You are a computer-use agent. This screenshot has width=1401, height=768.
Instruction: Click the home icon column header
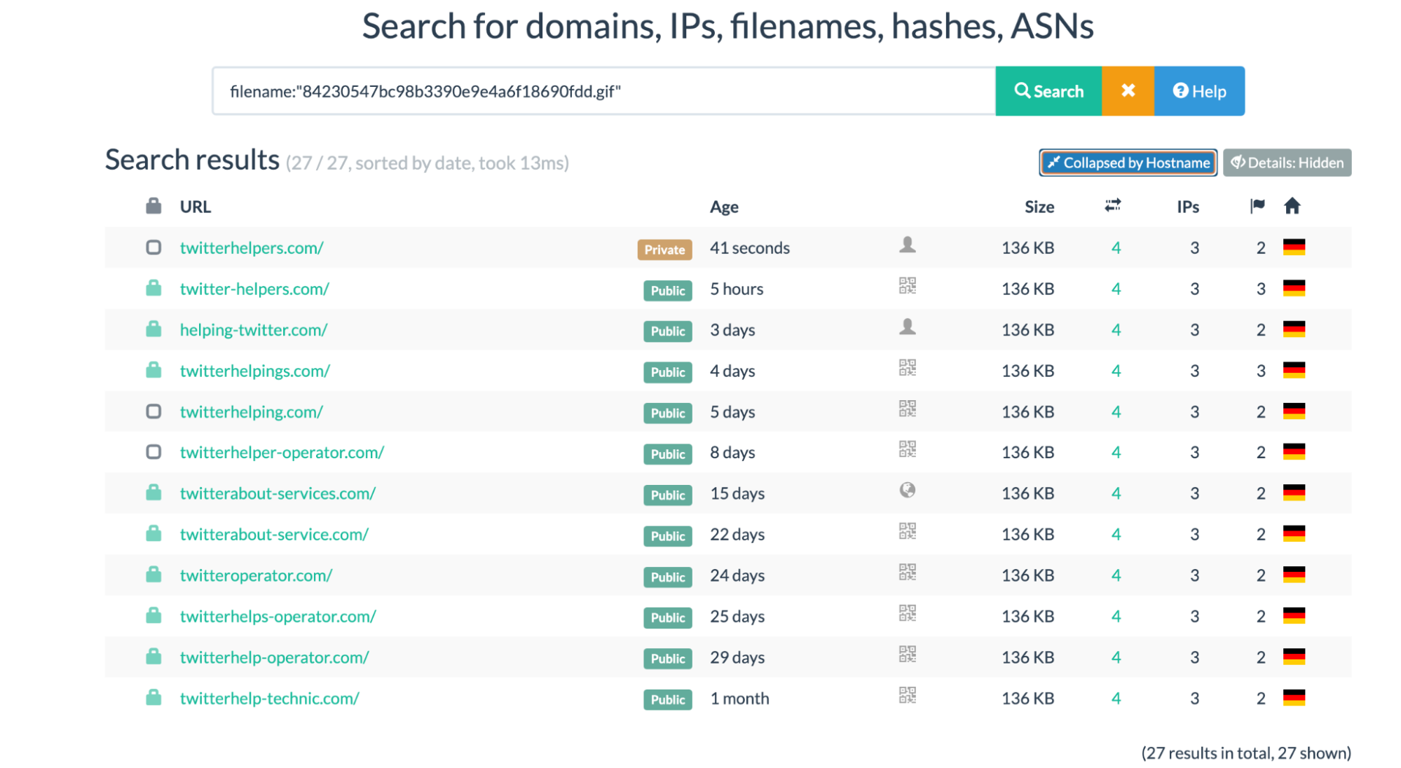pos(1292,205)
